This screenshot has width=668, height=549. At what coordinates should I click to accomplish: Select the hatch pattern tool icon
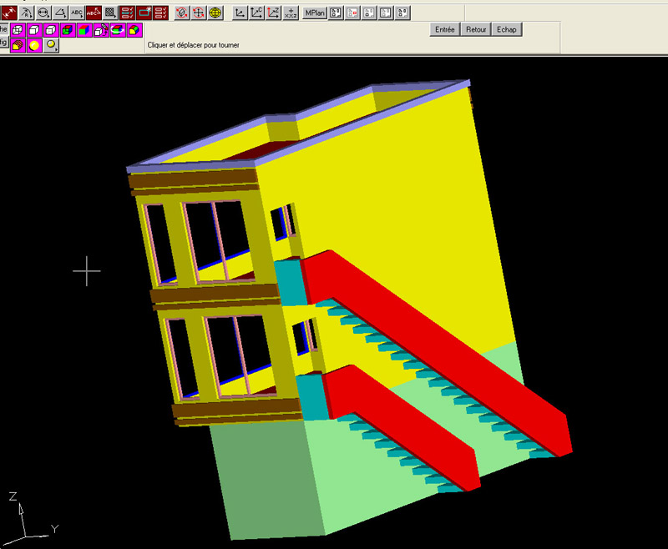click(x=110, y=13)
